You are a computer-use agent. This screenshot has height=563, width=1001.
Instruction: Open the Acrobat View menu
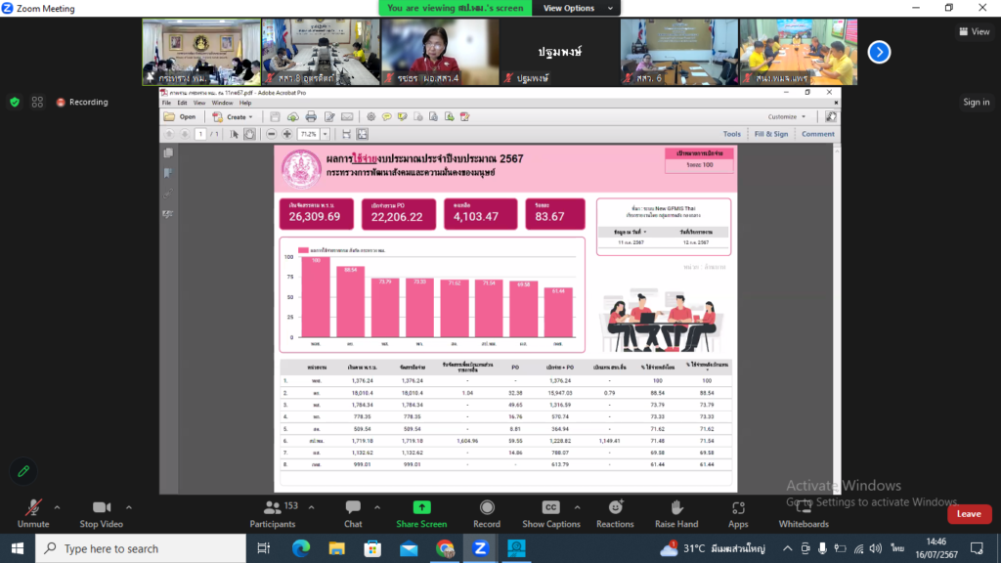pos(199,103)
